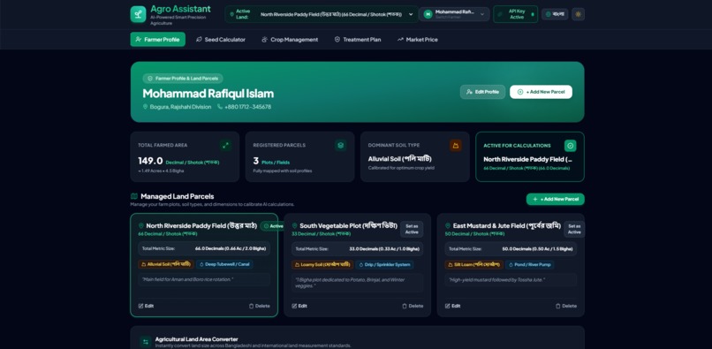712x349 pixels.
Task: Click the white Add New Parcel banner button
Action: [x=541, y=92]
